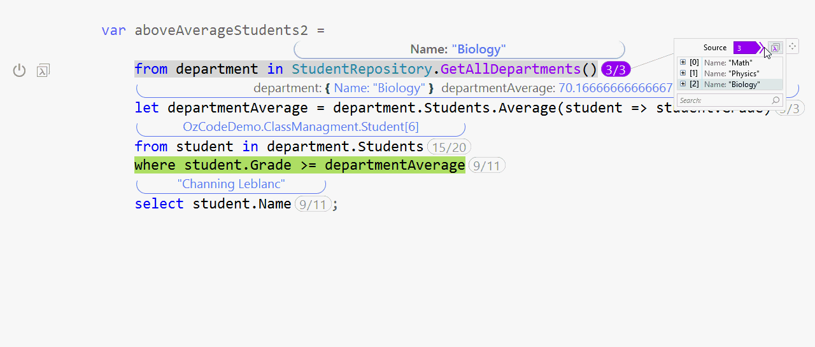
Task: Click the OzCodeDemo.ClassManagment.Student[6] bubble
Action: [x=301, y=127]
